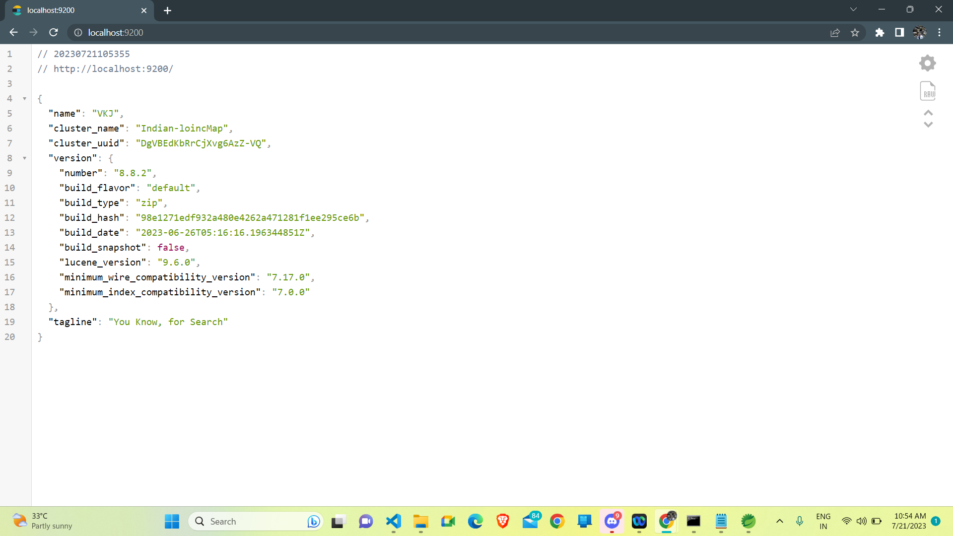Click the RAW icon on the right sidebar
The image size is (953, 536).
(x=928, y=90)
